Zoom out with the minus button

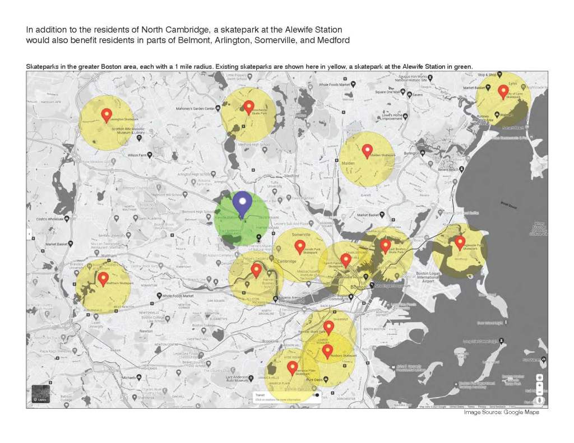pyautogui.click(x=540, y=393)
